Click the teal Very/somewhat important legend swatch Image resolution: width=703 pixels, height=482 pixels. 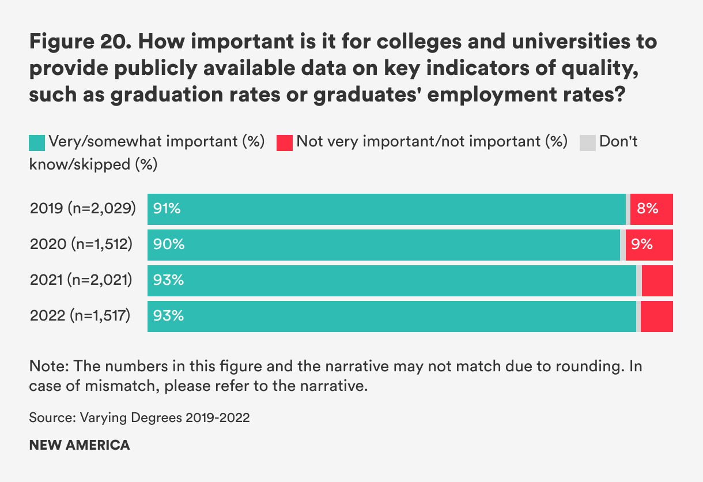[x=37, y=142]
